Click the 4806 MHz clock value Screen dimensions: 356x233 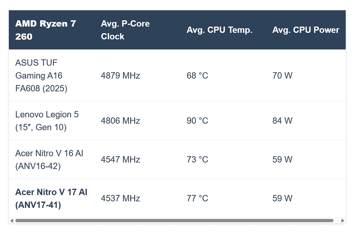pyautogui.click(x=120, y=121)
